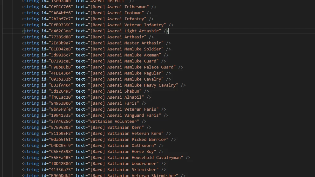315x177 pixels.
Task: Click text "[Bard] Aserai Mamluke Guard"
Action: (x=123, y=61)
